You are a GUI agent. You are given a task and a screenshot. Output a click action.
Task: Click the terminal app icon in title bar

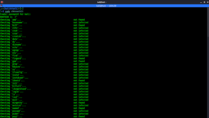click(2, 2)
